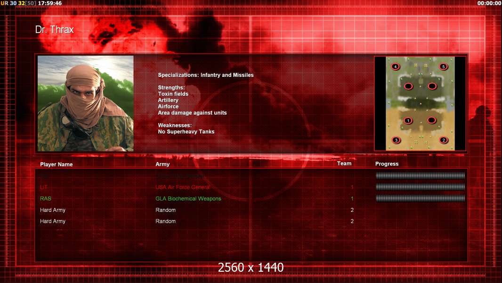Click the 'Team' column header
This screenshot has width=502, height=283.
344,164
